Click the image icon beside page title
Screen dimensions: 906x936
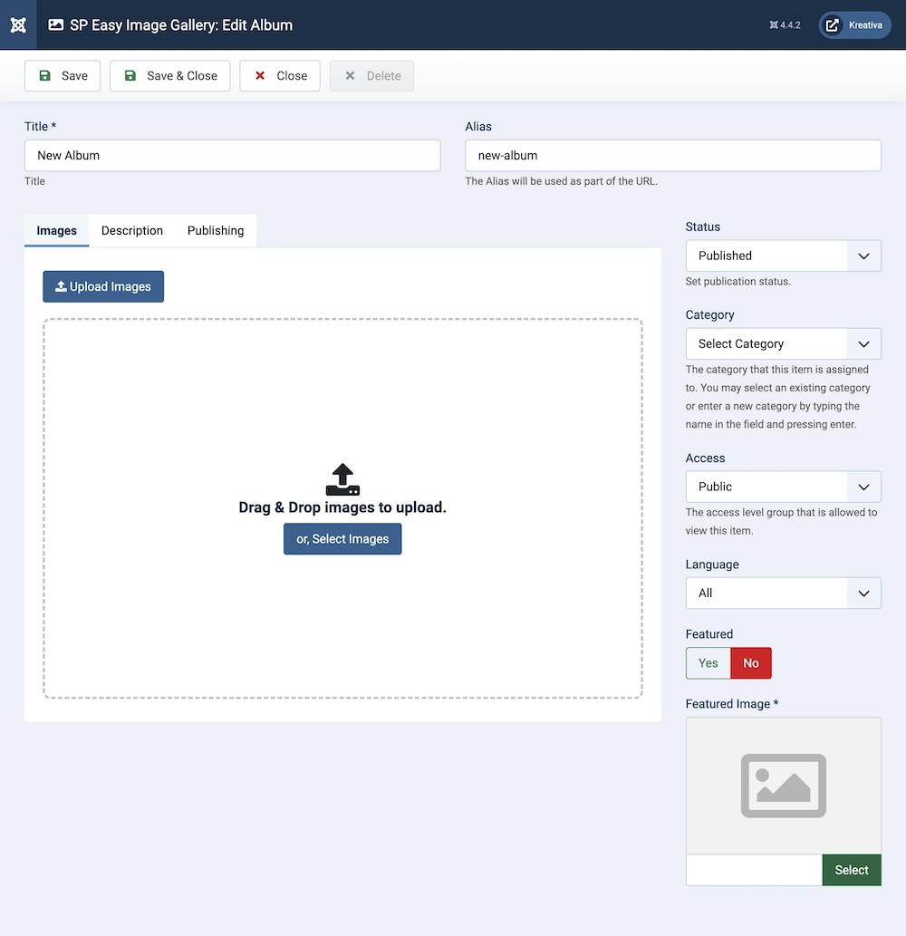click(x=56, y=25)
